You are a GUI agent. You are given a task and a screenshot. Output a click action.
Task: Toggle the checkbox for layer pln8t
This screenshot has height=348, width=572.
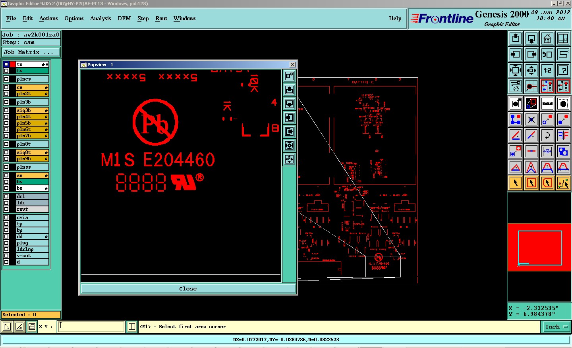(x=6, y=144)
